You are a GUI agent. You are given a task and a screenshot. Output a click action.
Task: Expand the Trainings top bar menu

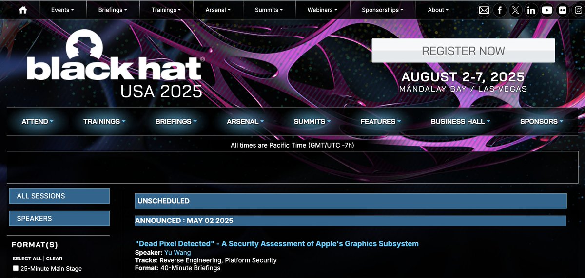(166, 10)
